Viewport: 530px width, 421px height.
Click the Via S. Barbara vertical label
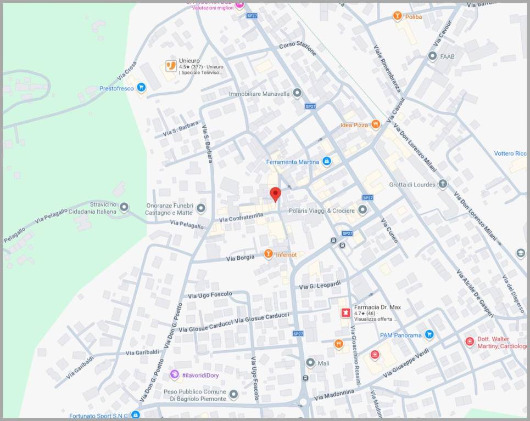(207, 144)
